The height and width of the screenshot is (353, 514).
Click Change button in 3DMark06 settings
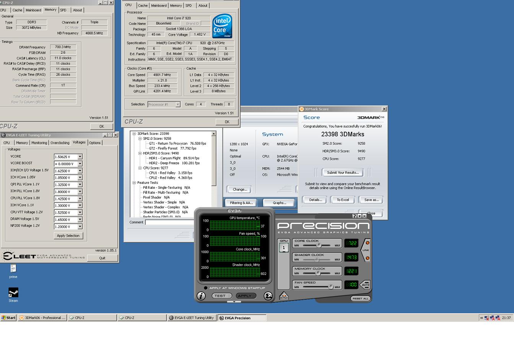[x=239, y=190]
